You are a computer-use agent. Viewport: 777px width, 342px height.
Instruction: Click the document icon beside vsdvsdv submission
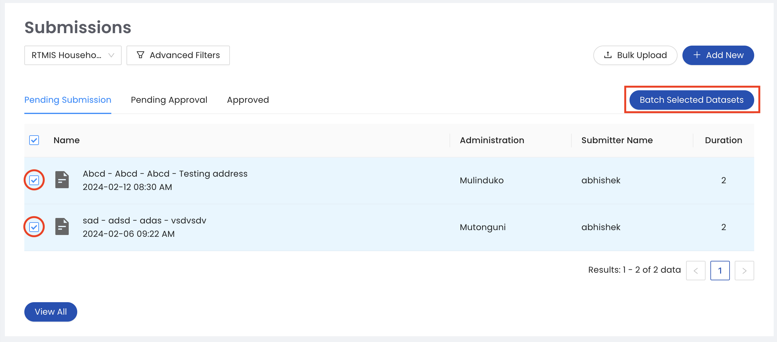click(x=62, y=226)
